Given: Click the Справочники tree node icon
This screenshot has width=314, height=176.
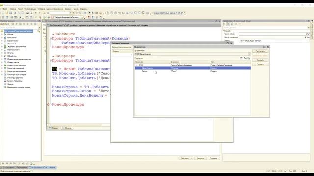Looking at the screenshot, I should 5,41.
